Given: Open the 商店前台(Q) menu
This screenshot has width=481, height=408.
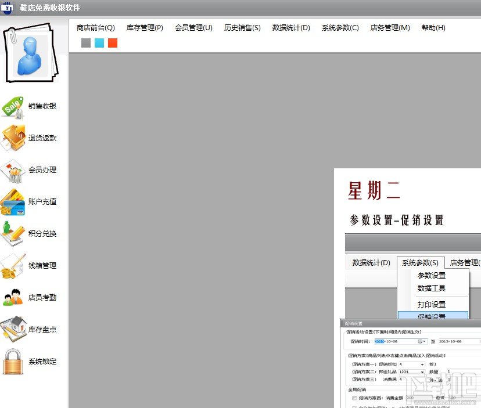Looking at the screenshot, I should [96, 28].
